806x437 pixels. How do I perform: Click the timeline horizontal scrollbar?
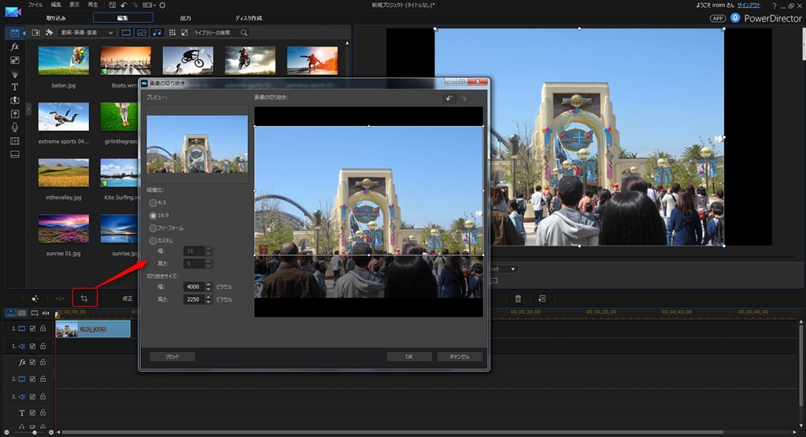pyautogui.click(x=393, y=432)
